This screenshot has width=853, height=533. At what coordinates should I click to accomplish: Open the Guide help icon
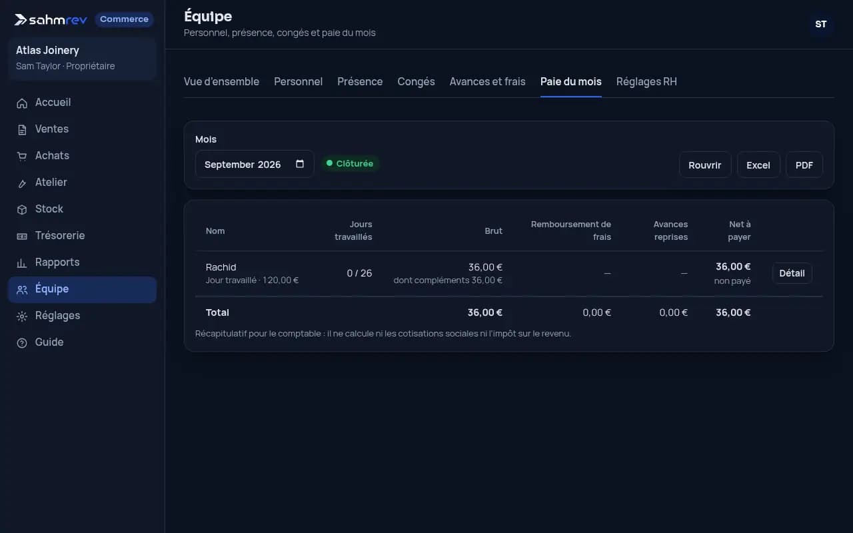(22, 343)
